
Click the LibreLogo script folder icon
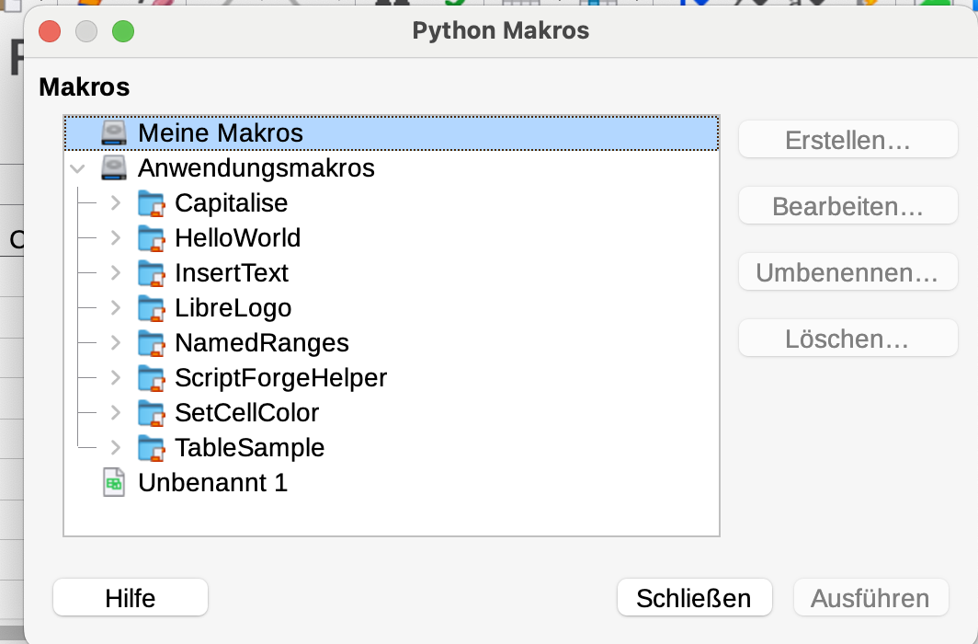click(151, 308)
